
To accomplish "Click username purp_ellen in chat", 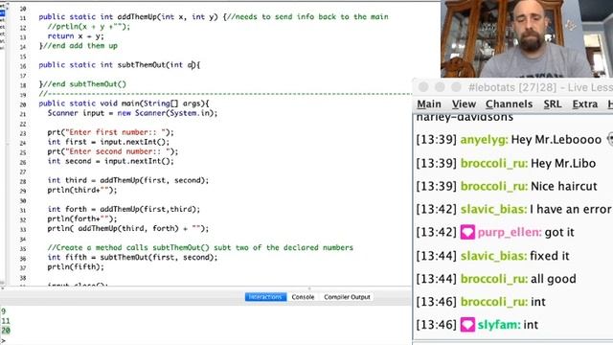I will tap(510, 232).
